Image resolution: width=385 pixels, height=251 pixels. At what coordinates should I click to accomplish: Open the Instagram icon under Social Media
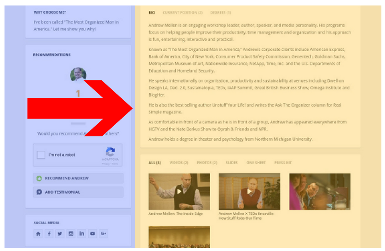pyautogui.click(x=70, y=234)
